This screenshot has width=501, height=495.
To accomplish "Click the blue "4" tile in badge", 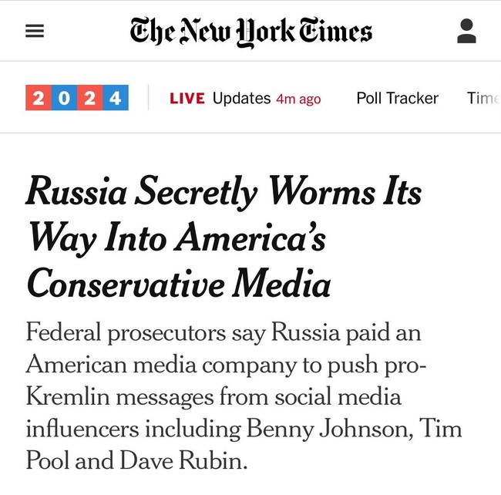I will point(116,98).
